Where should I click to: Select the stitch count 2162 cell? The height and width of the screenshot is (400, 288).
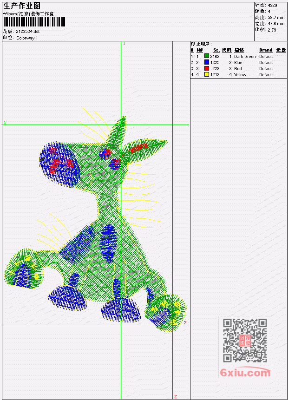tap(215, 56)
